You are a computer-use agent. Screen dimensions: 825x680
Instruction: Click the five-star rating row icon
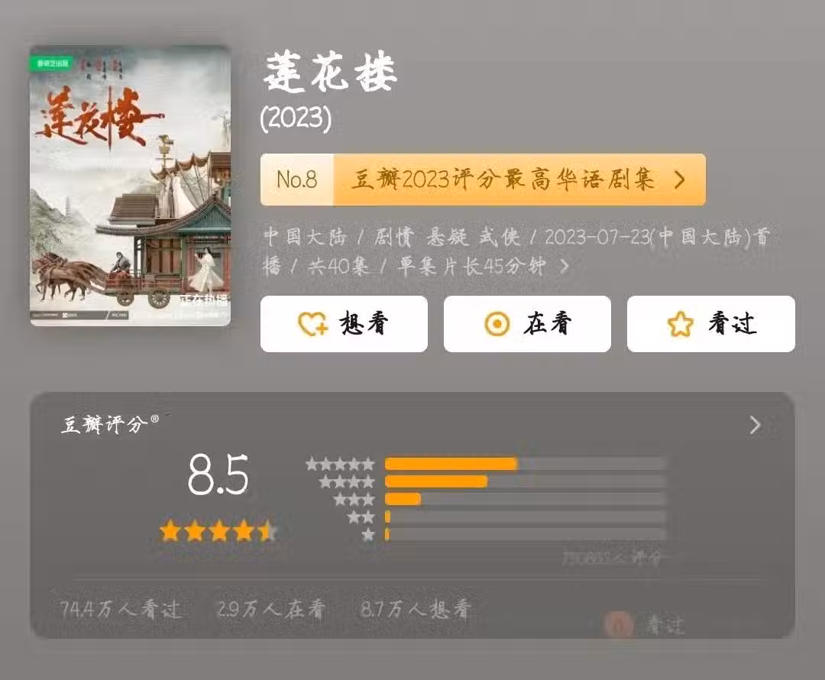[x=340, y=465]
